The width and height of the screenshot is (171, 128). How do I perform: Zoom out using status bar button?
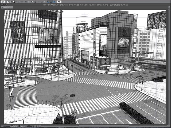pyautogui.click(x=14, y=126)
